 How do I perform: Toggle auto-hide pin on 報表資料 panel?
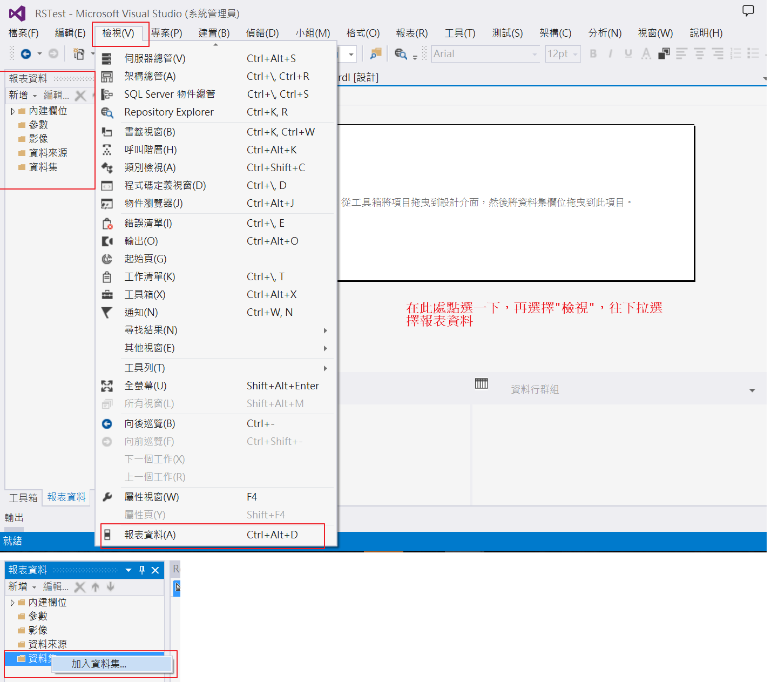(142, 570)
